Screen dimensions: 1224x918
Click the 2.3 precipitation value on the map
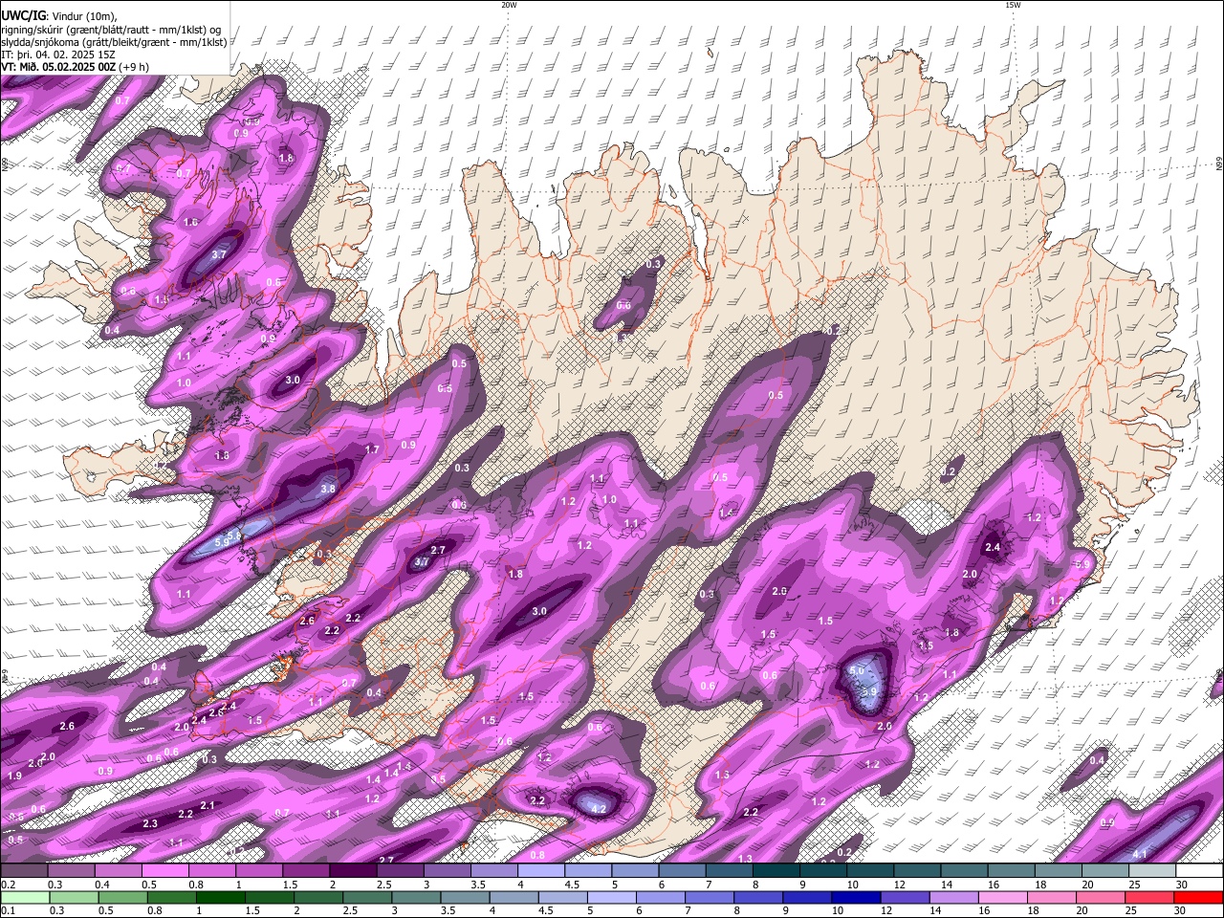tap(150, 823)
